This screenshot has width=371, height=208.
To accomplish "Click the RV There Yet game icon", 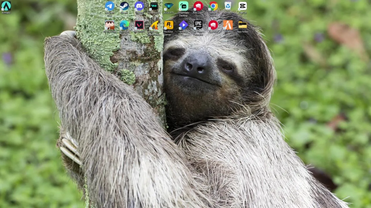I will tap(110, 27).
